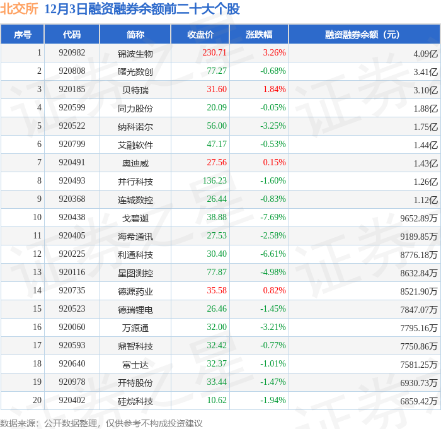Select stock code 920060

72,327
